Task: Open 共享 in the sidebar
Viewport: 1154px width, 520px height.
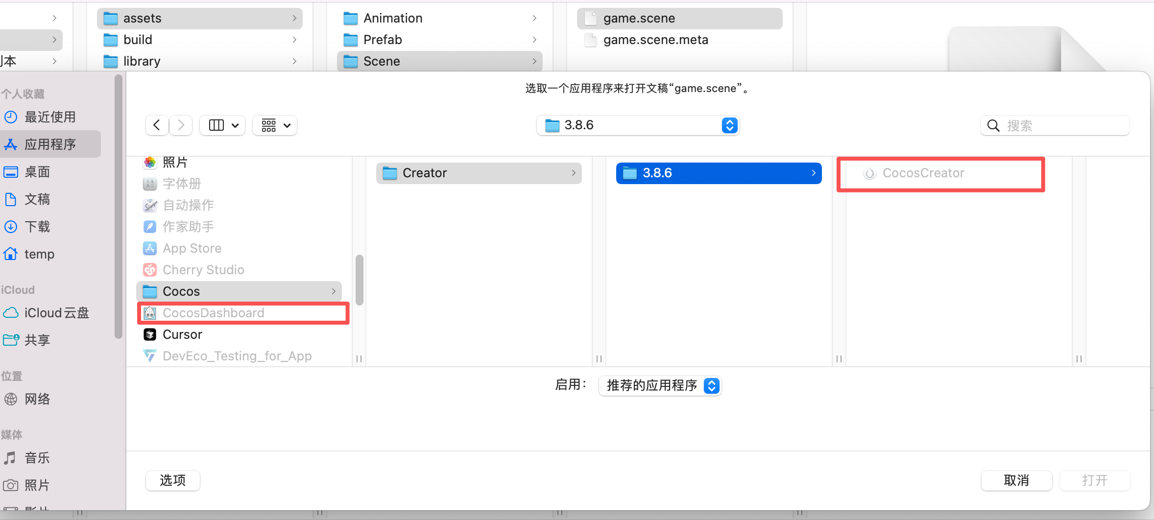Action: 50,340
